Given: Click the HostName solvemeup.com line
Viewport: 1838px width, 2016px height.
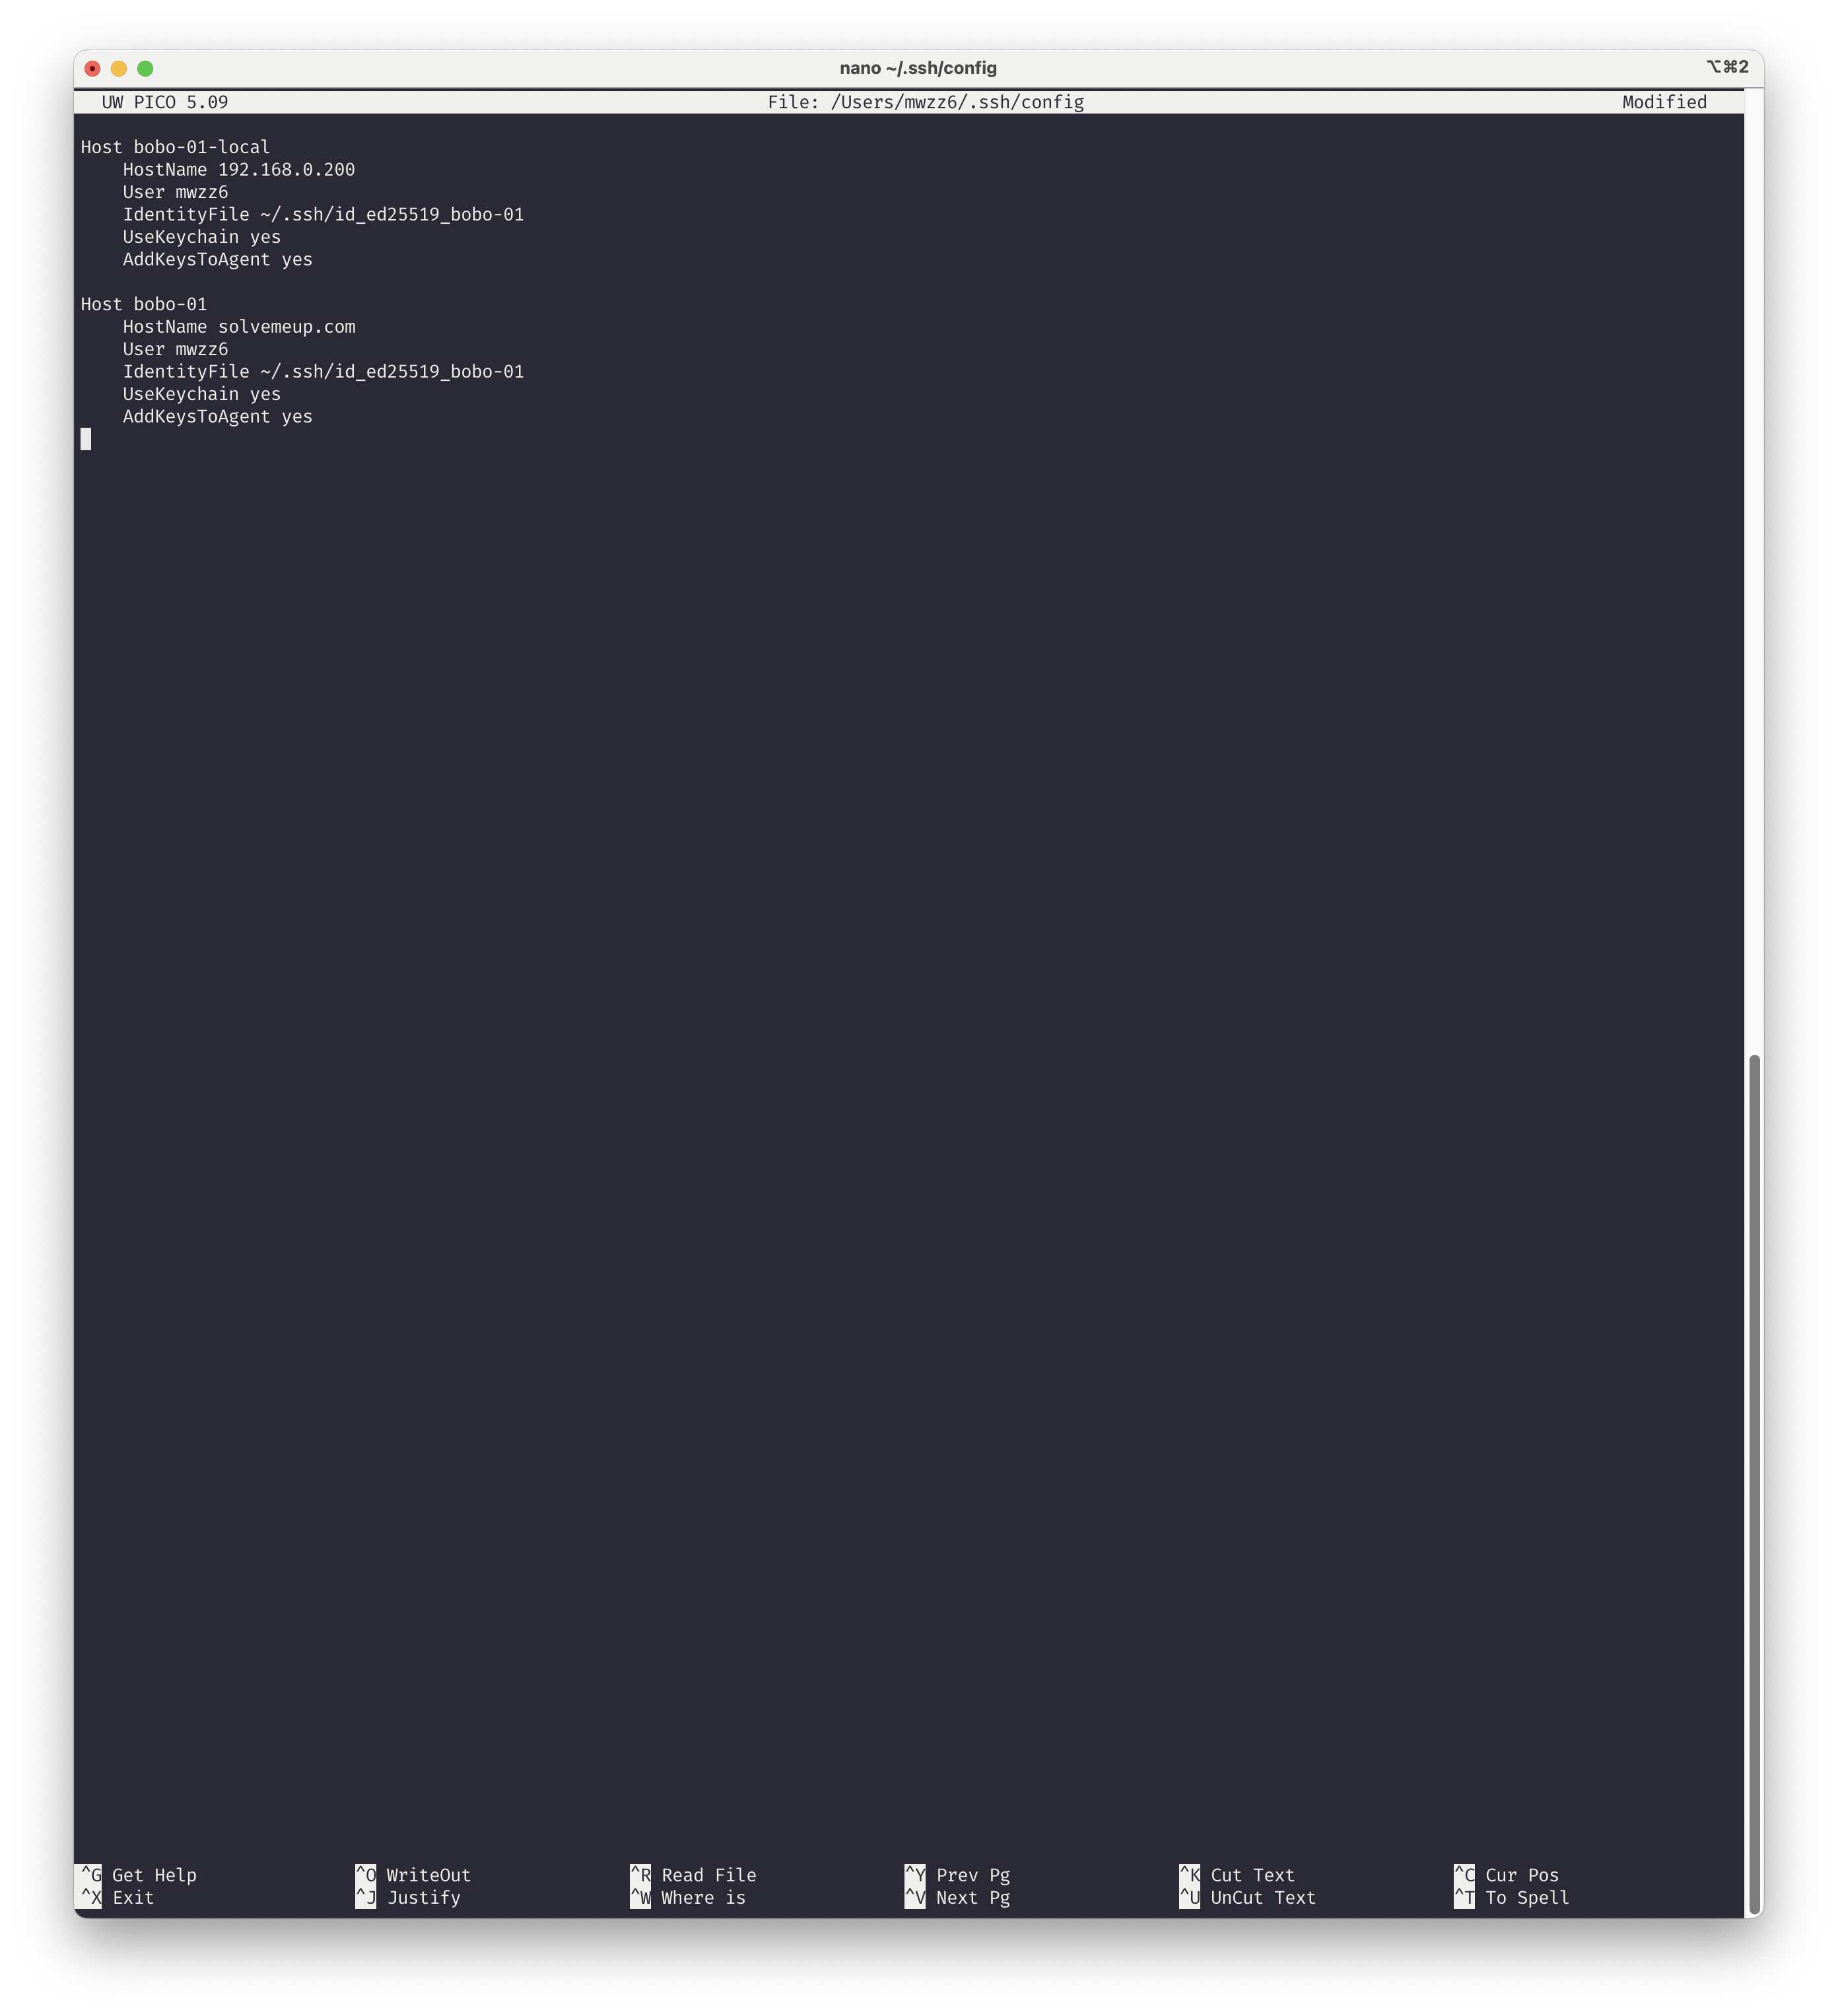Looking at the screenshot, I should coord(239,327).
